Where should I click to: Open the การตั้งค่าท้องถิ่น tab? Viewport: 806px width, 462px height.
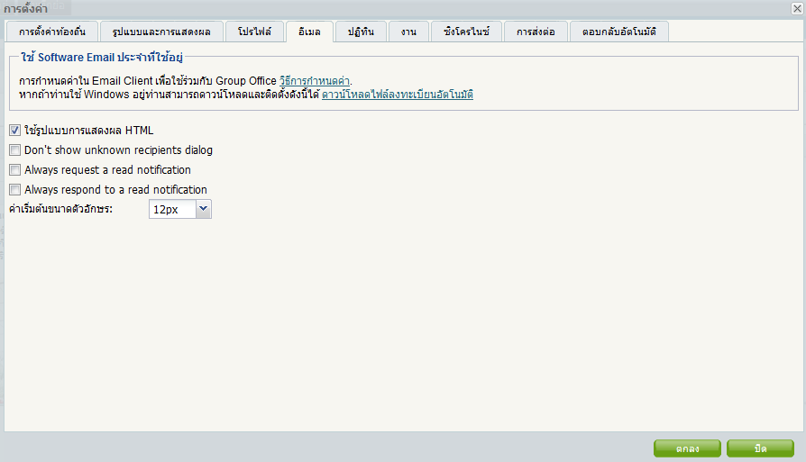point(52,32)
